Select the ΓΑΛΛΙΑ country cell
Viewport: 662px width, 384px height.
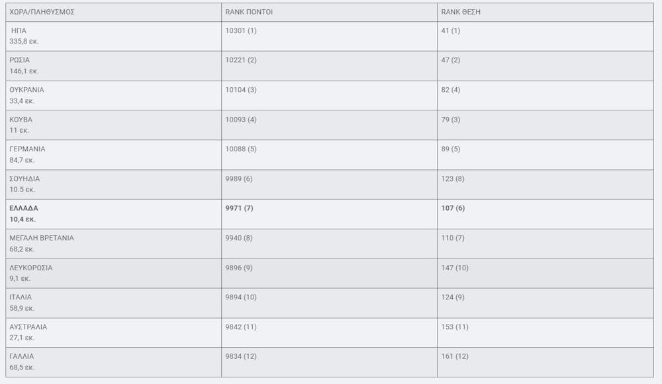[22, 356]
